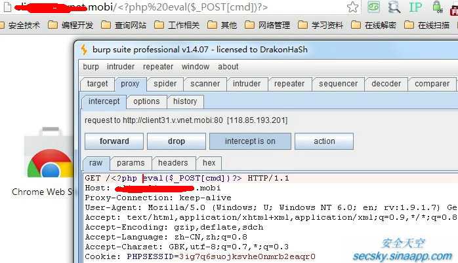This screenshot has height=263, width=458.
Task: Toggle the intercept is on button
Action: click(x=250, y=141)
